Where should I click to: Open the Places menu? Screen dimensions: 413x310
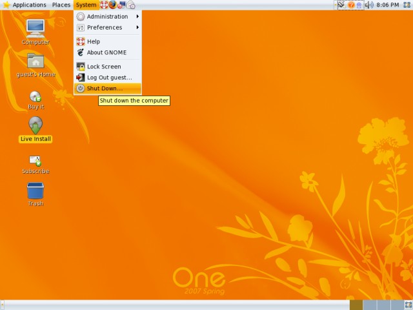click(61, 5)
